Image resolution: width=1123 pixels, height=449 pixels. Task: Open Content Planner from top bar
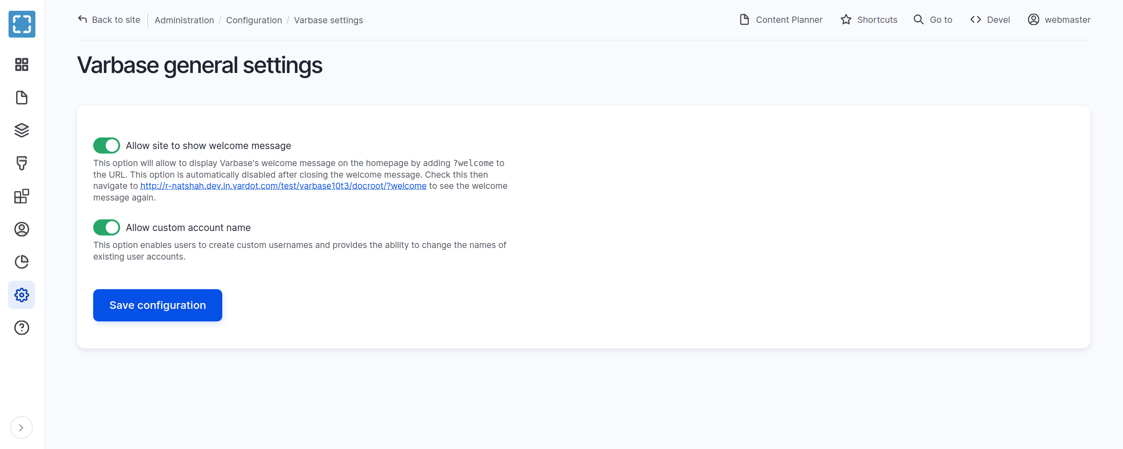pyautogui.click(x=781, y=20)
